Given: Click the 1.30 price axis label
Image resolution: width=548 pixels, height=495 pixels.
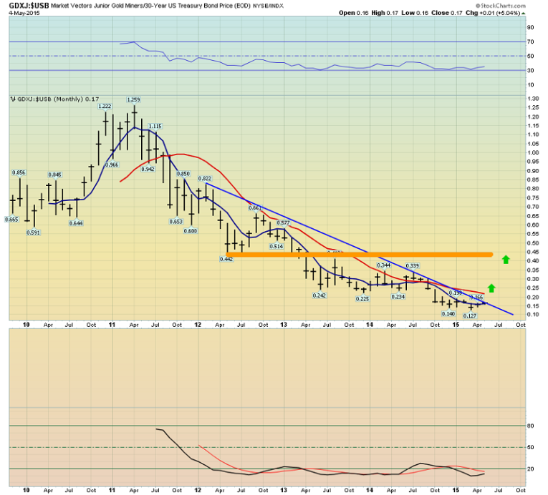Looking at the screenshot, I should (x=534, y=99).
